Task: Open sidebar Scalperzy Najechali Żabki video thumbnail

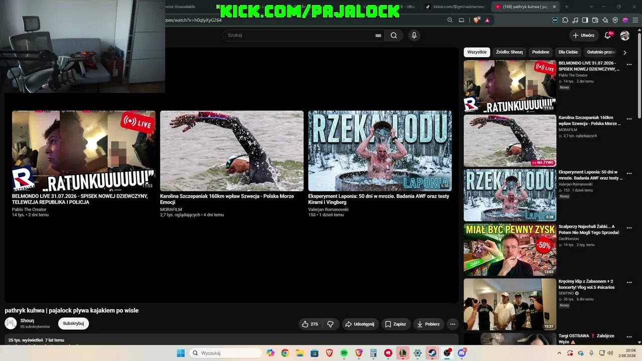Action: [510, 250]
